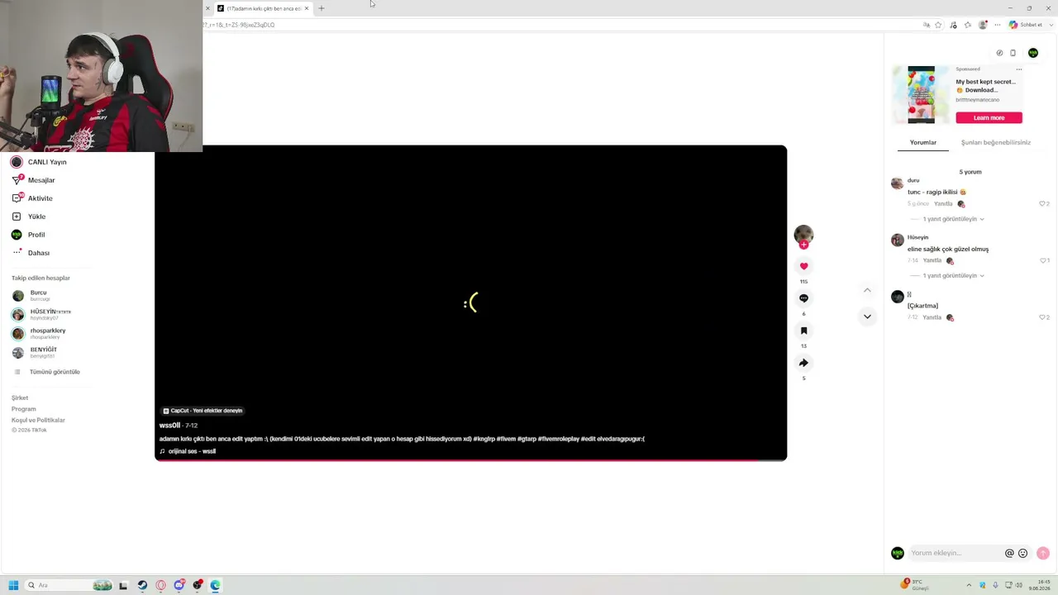Open the BENYİĞİT followed account
The image size is (1058, 595).
[x=35, y=353]
